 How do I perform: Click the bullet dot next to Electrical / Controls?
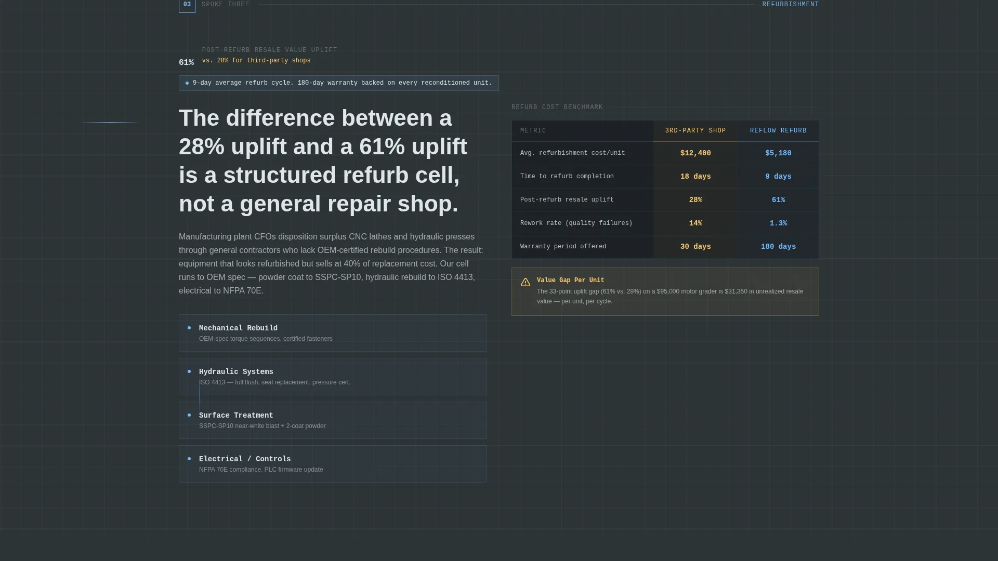[x=189, y=459]
